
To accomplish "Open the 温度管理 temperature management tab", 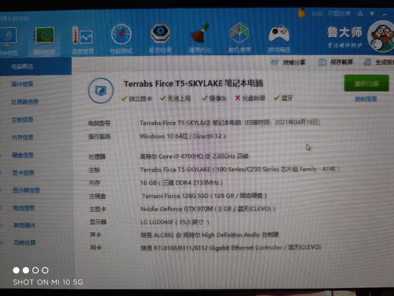I will click(x=83, y=40).
